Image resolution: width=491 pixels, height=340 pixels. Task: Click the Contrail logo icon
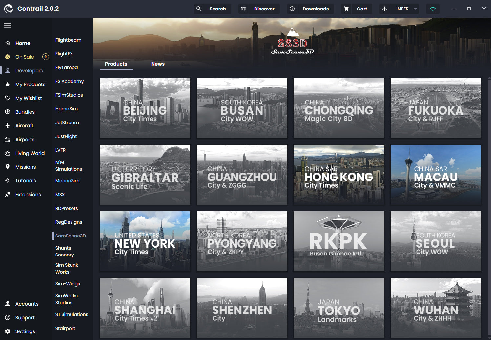pyautogui.click(x=9, y=9)
